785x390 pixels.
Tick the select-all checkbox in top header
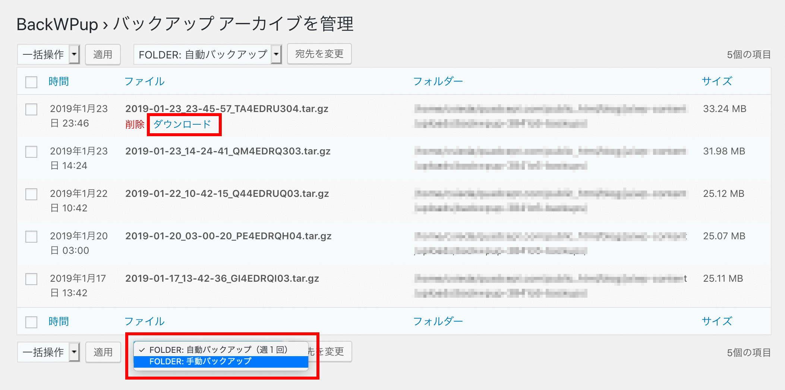click(x=31, y=82)
